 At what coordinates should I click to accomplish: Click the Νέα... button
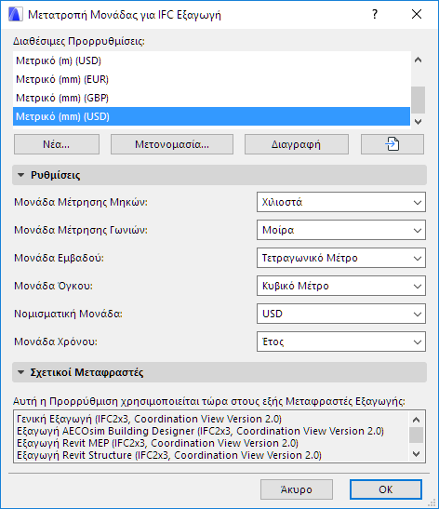click(x=57, y=144)
